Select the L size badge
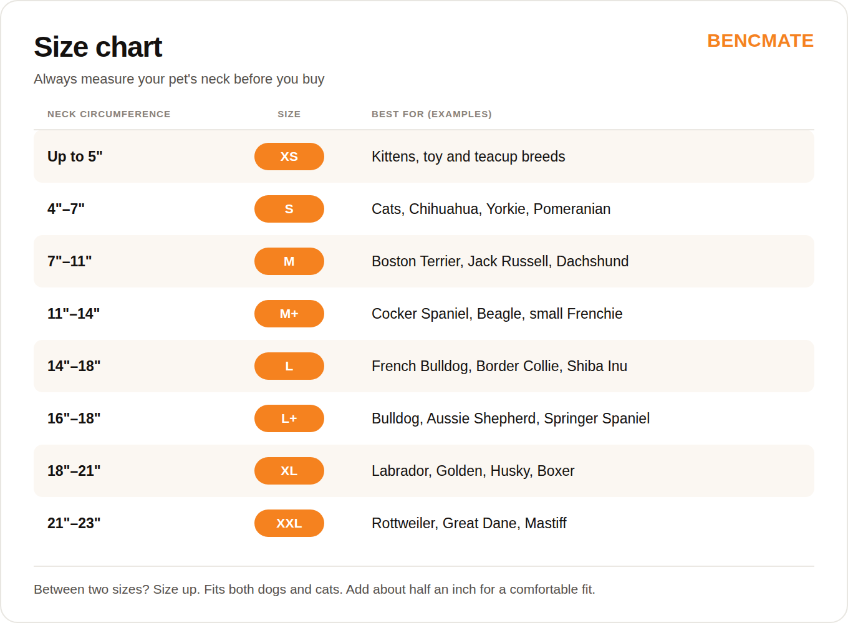 coord(289,366)
